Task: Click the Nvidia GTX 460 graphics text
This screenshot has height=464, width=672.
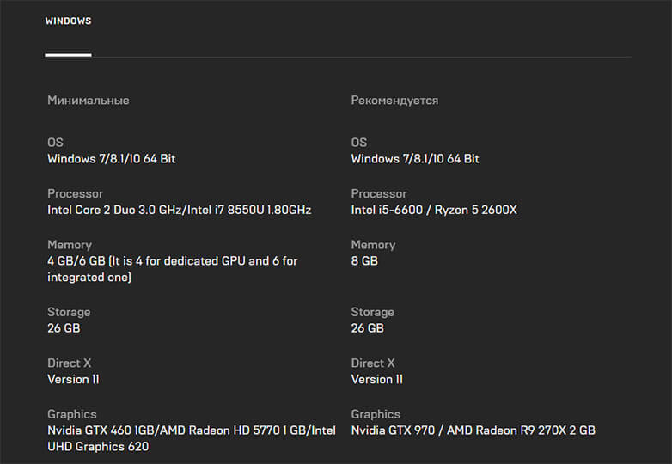Action: point(192,438)
